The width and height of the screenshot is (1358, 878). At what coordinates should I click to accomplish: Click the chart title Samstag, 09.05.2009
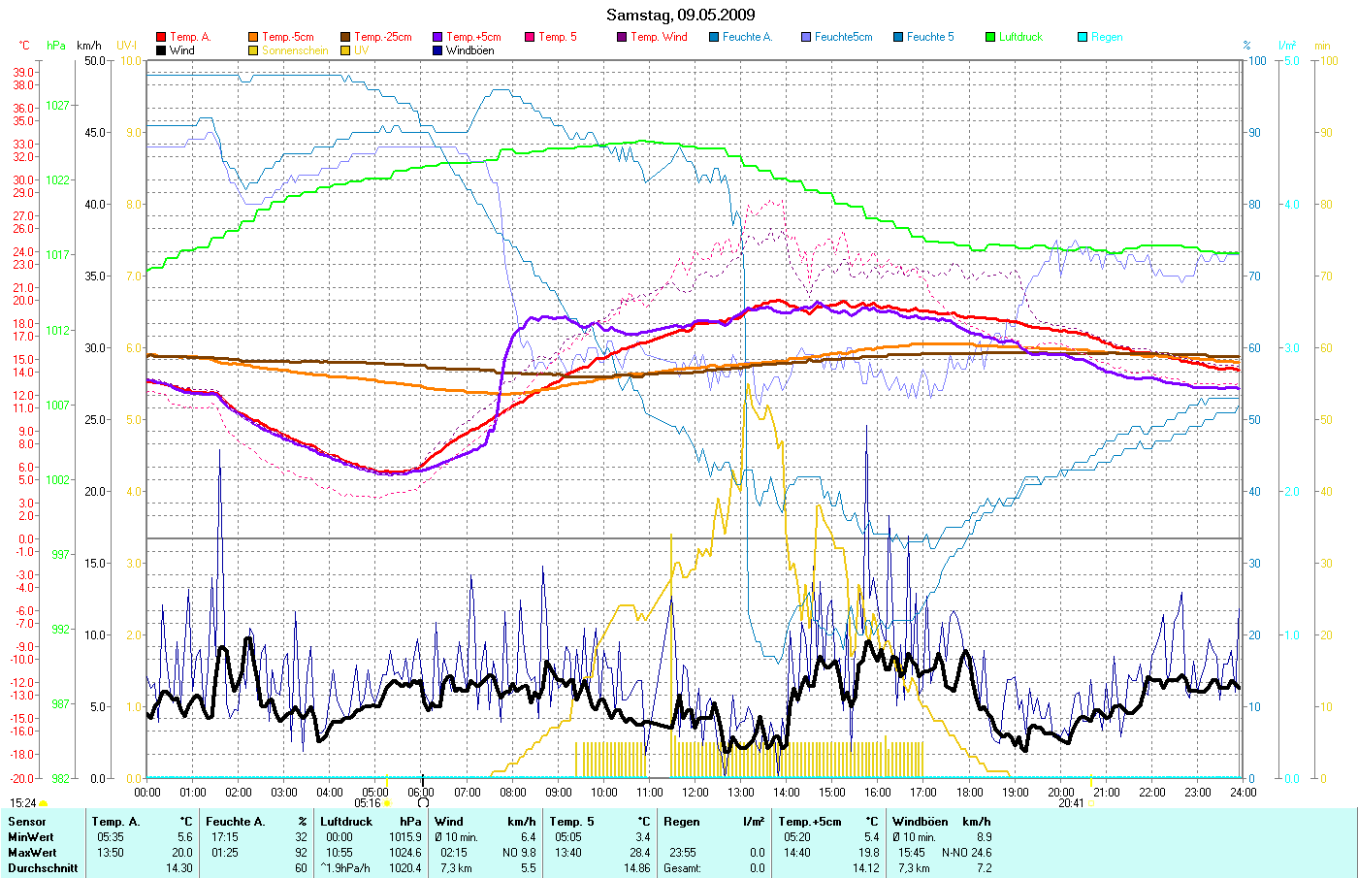tap(680, 15)
